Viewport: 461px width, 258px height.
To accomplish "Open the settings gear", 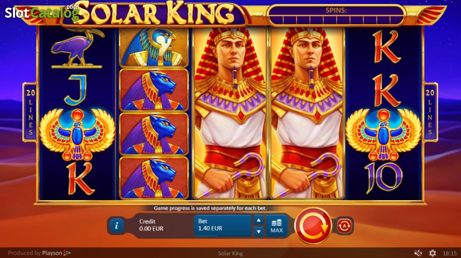I will pos(432,253).
